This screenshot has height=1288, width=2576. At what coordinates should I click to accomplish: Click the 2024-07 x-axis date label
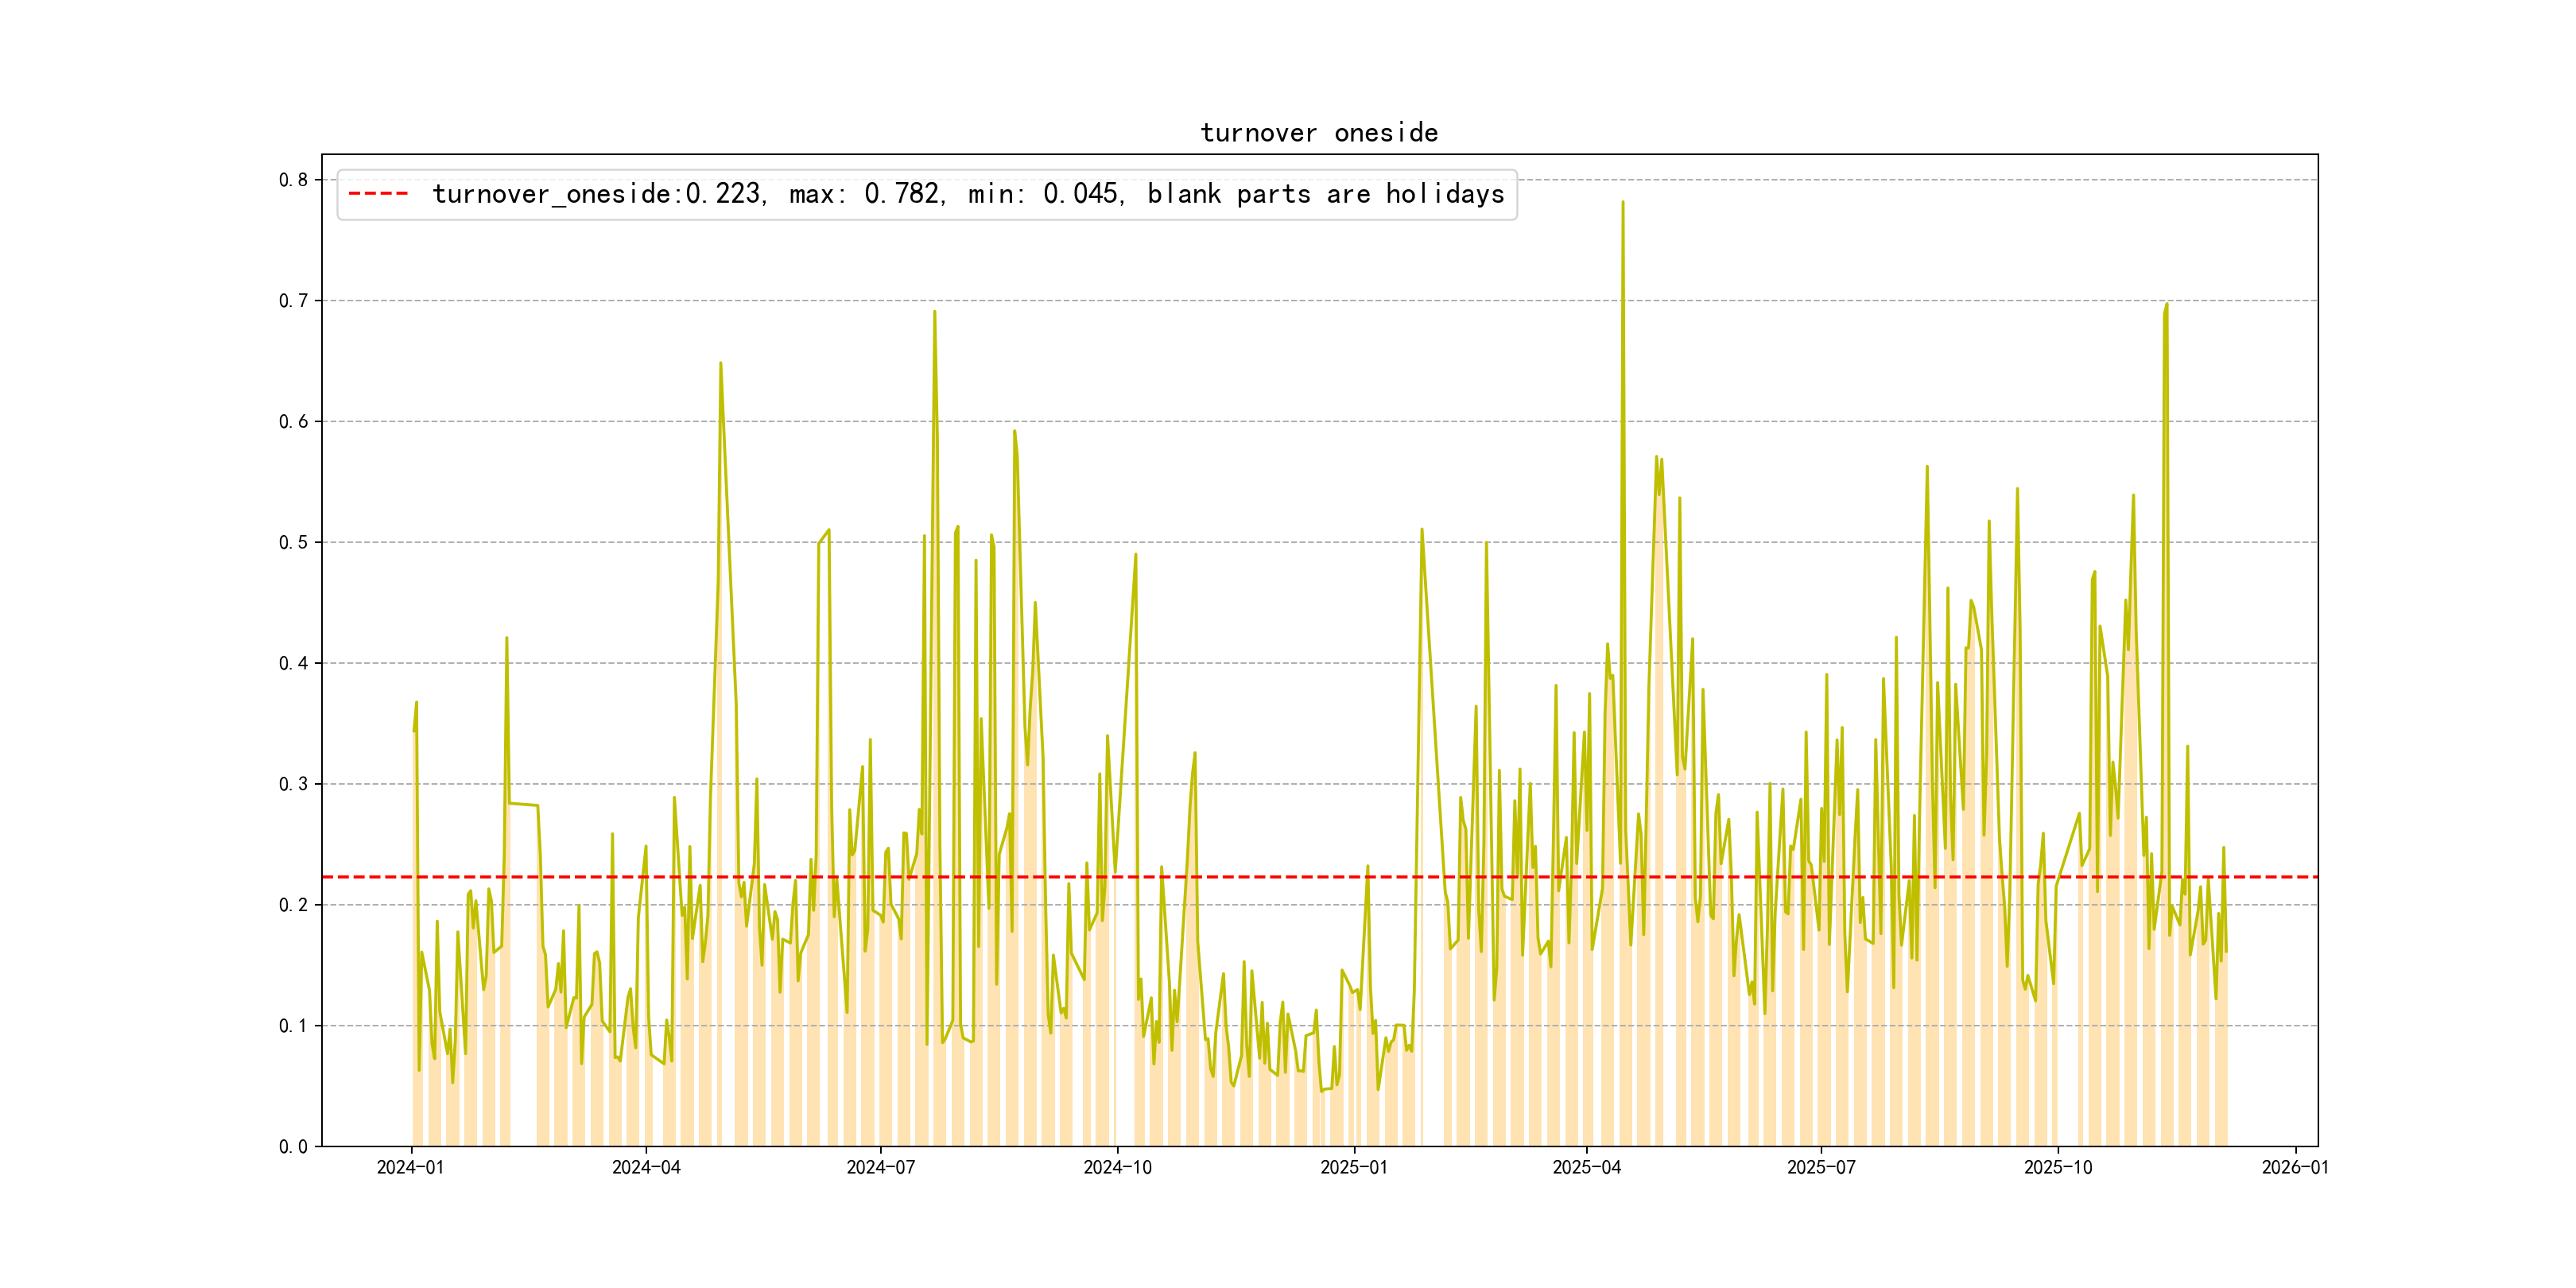point(880,1168)
